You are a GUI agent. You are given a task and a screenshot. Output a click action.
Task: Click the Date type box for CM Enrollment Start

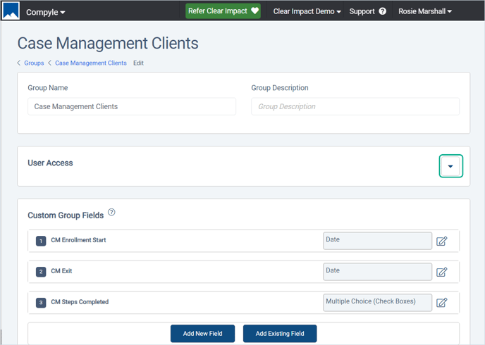pos(377,241)
